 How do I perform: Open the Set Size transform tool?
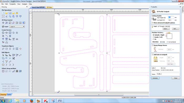click(x=7, y=49)
